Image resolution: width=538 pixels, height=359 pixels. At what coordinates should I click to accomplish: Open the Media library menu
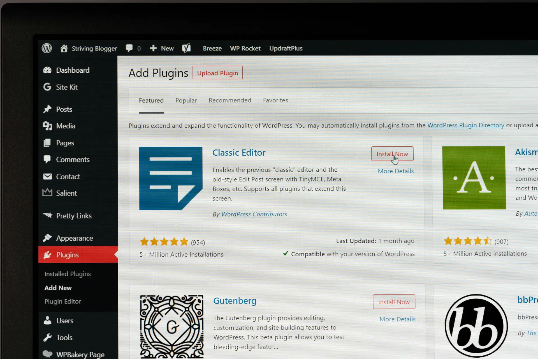tap(66, 126)
